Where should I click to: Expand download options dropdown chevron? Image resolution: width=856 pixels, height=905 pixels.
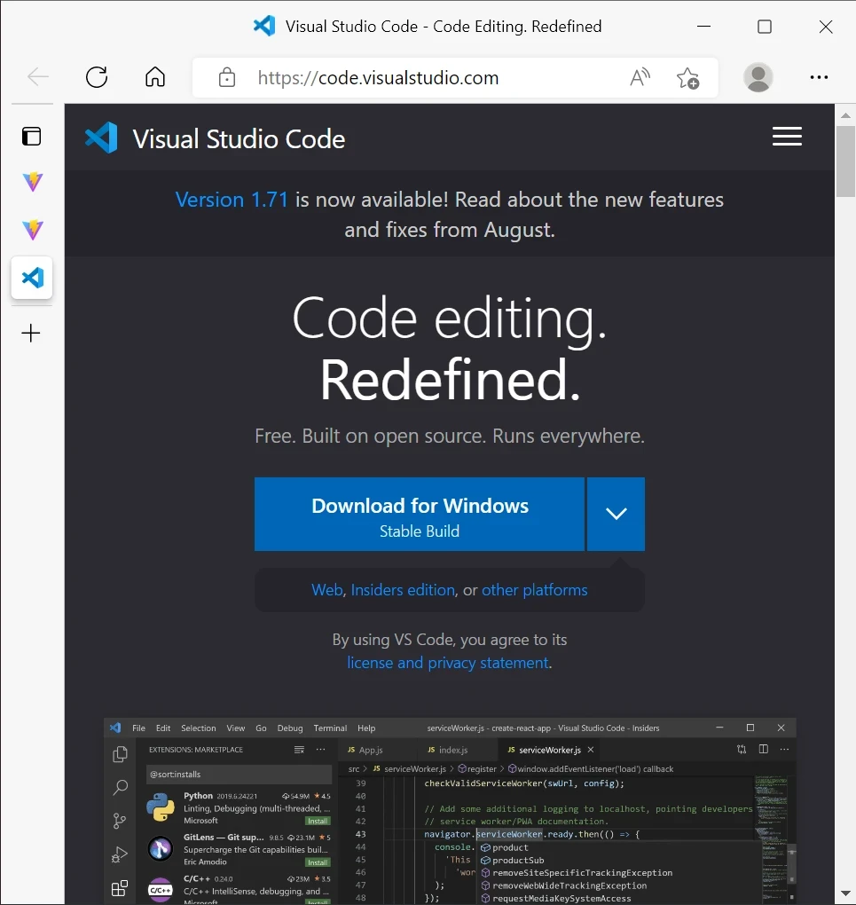[x=616, y=514]
